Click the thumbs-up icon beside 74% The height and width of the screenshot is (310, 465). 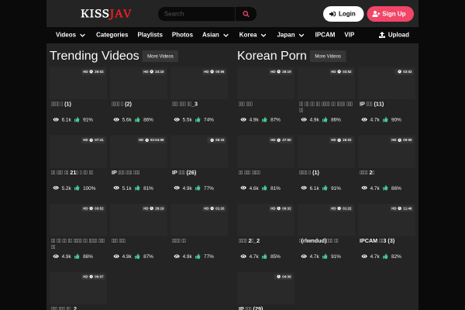[198, 119]
